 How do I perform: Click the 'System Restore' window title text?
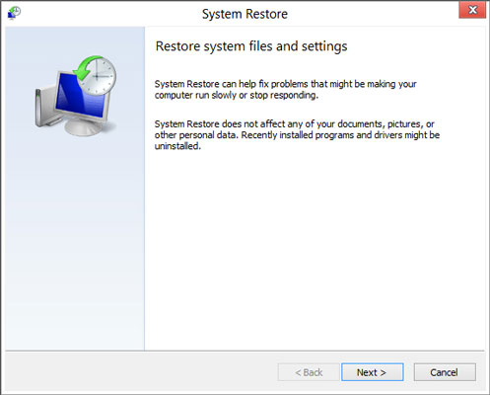[245, 14]
